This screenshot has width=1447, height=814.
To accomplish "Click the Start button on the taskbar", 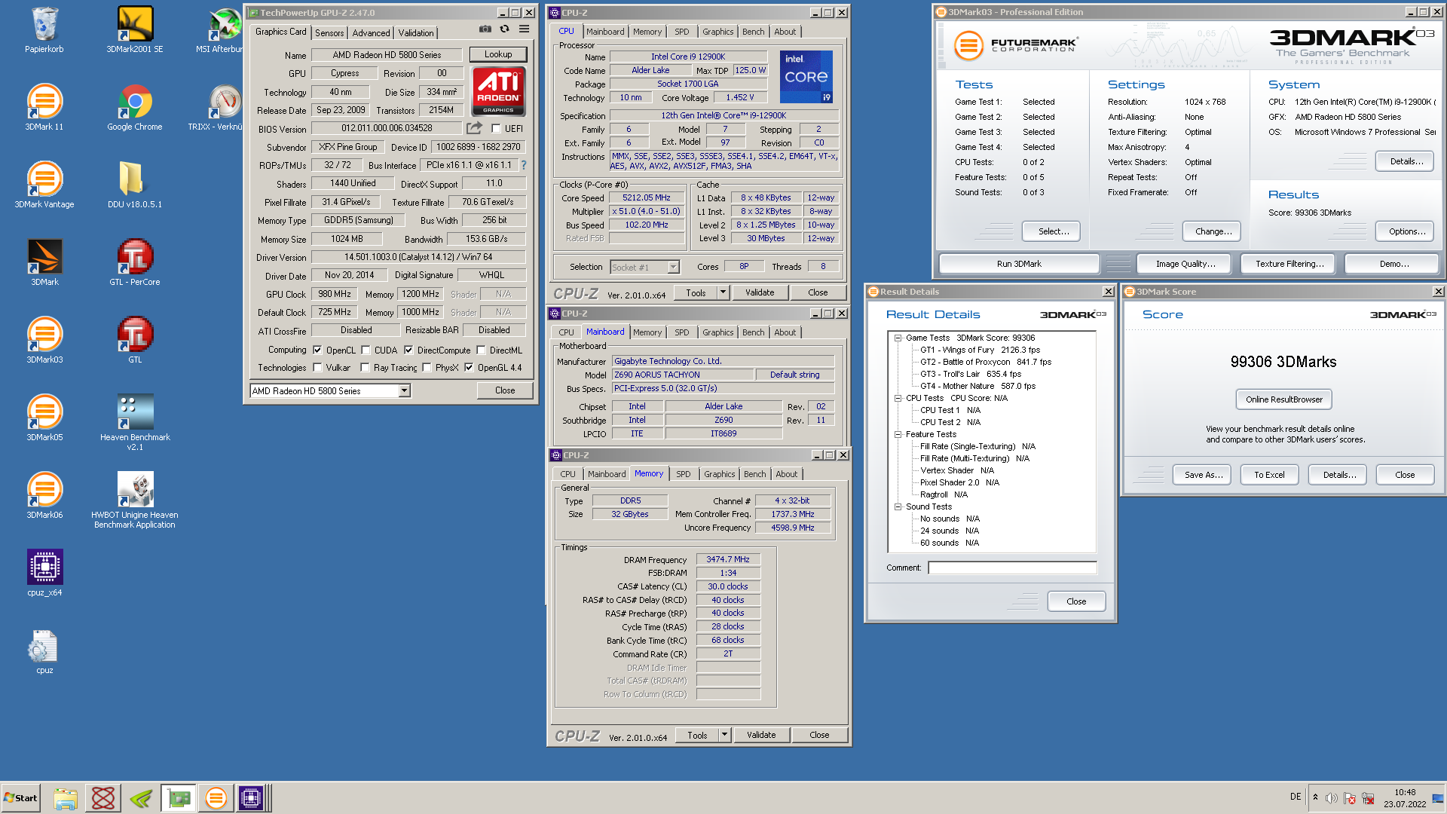I will 20,798.
